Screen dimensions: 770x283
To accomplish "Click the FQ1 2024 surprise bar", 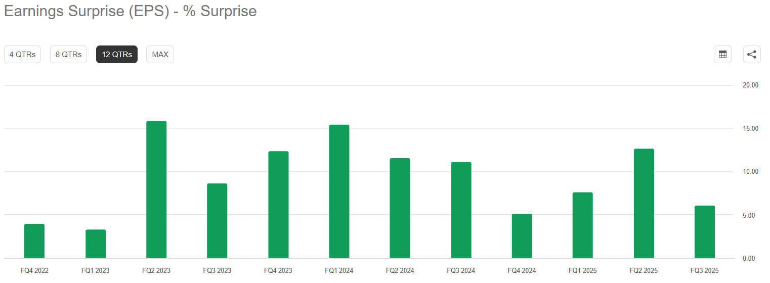I will 339,192.
